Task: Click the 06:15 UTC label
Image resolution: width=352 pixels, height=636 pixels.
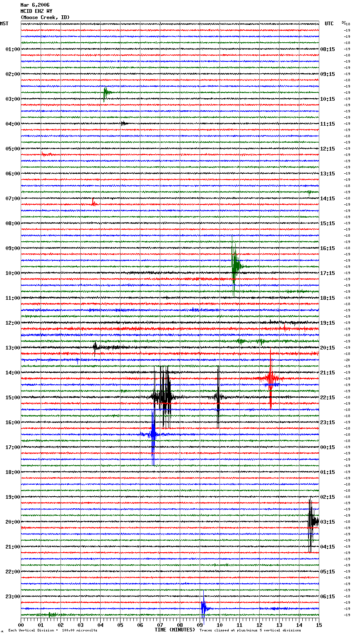Action: 328,597
